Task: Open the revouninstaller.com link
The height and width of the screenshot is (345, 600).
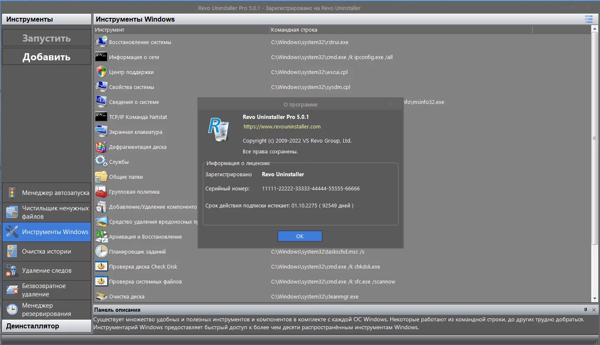Action: click(x=282, y=126)
